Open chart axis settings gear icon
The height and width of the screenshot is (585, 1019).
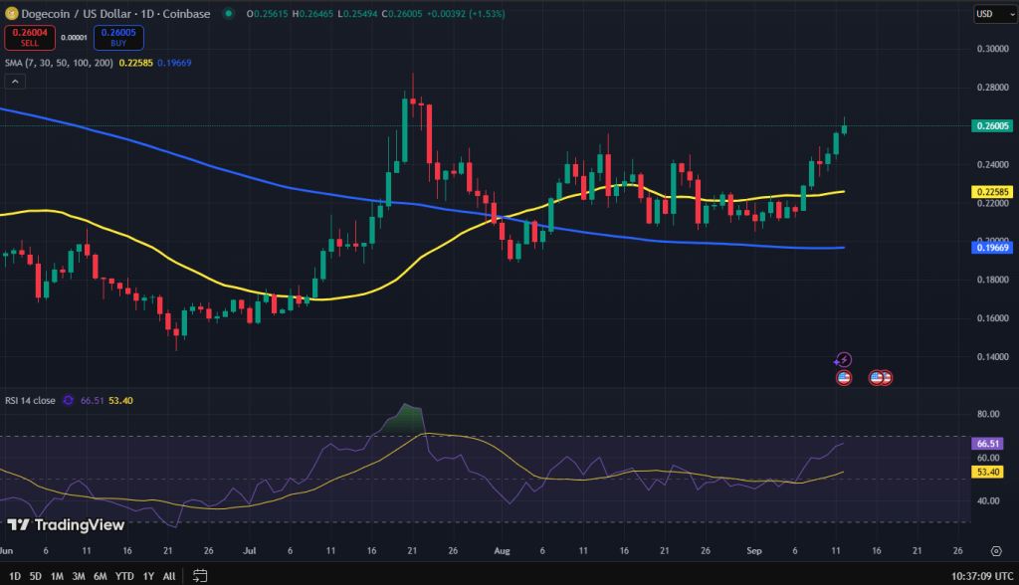point(996,551)
